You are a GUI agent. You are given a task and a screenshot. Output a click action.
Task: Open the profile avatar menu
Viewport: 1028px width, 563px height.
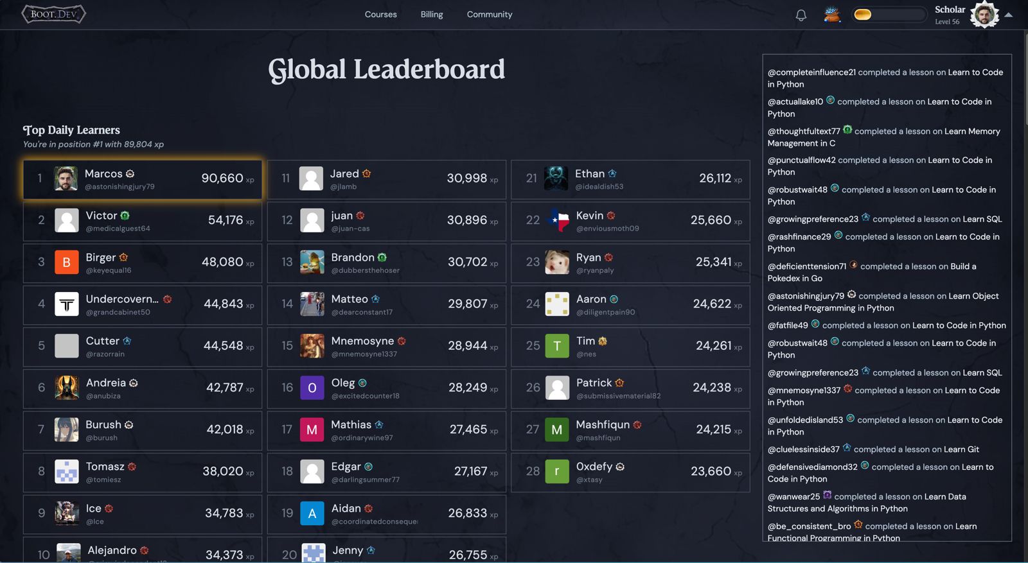[984, 15]
